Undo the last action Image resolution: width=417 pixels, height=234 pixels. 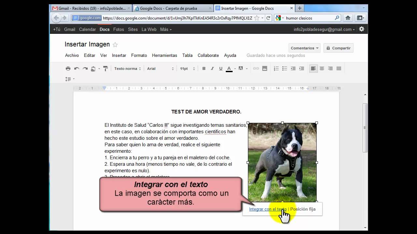coord(77,69)
